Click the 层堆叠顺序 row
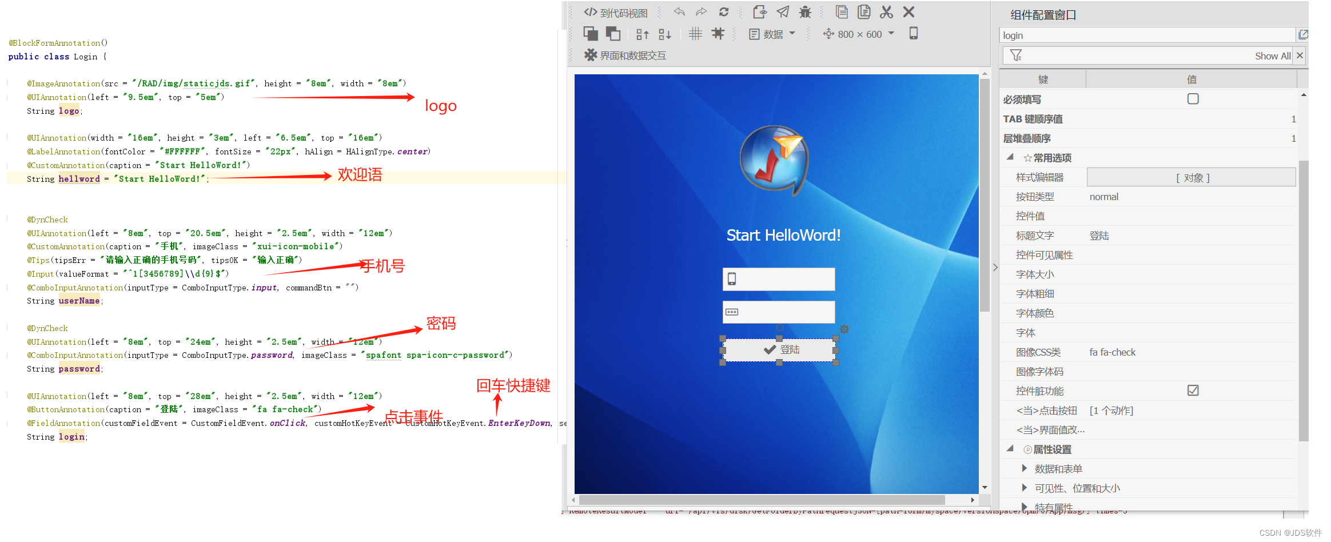 [x=1148, y=138]
